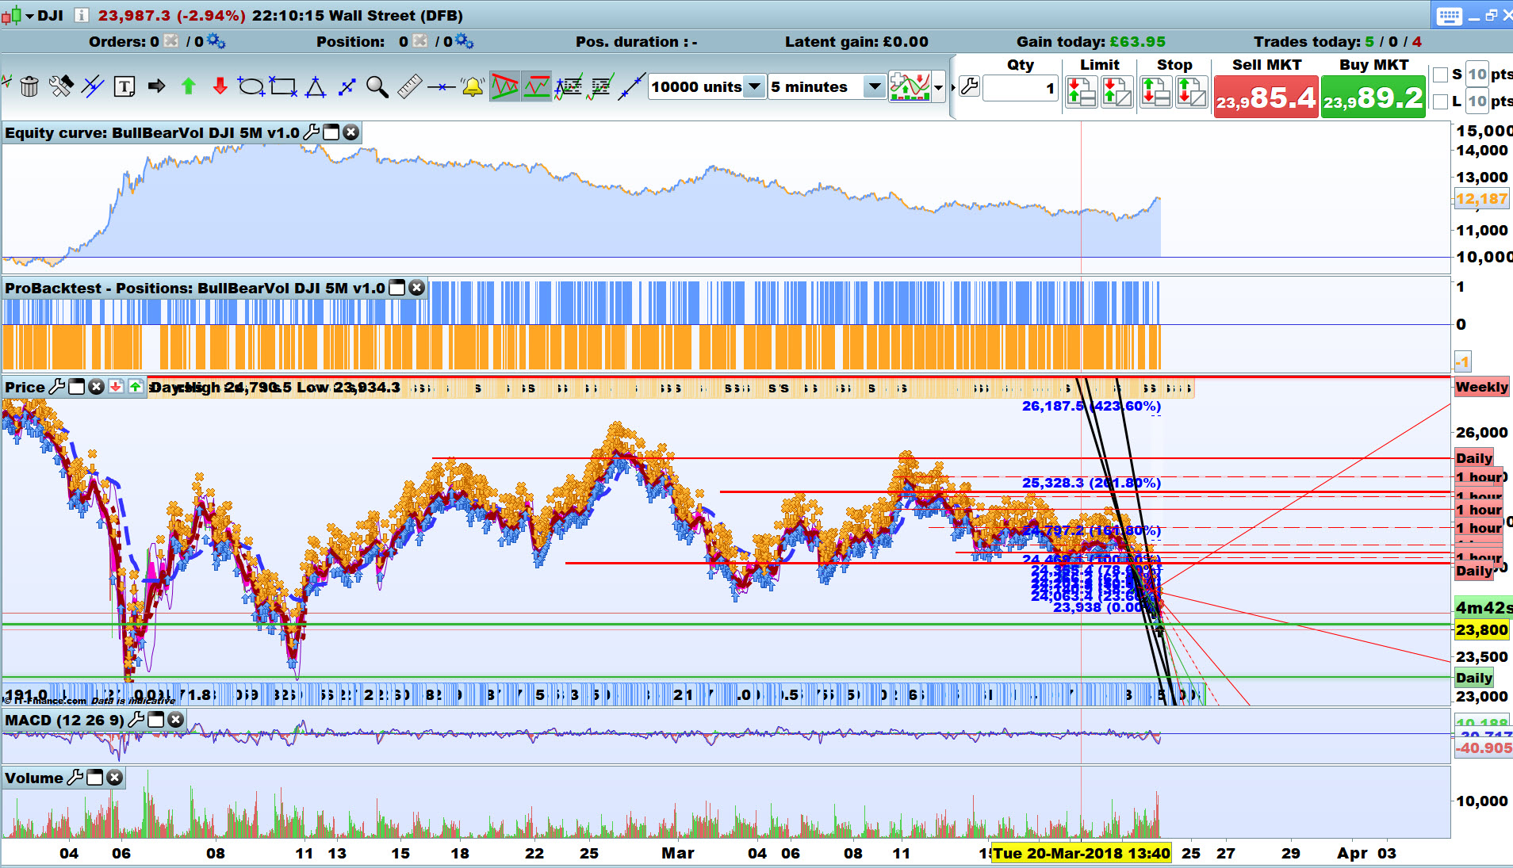Click the instrument info icon

click(81, 15)
